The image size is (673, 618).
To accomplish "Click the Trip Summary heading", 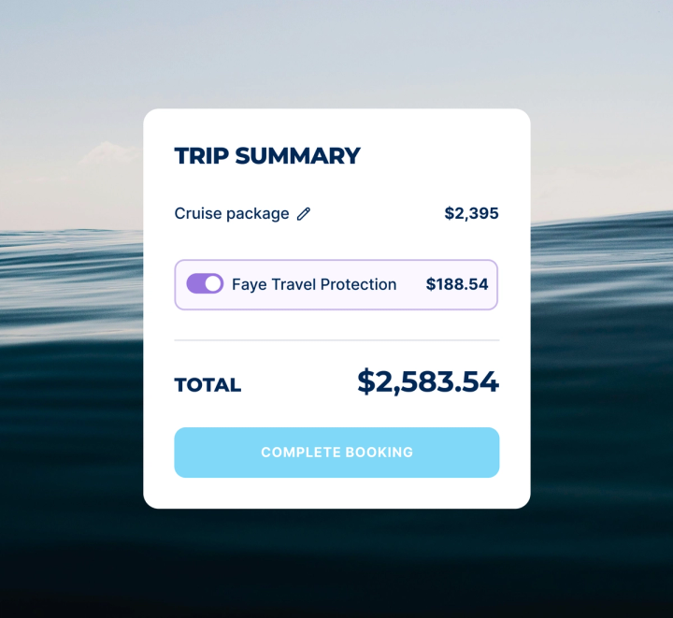I will coord(267,155).
